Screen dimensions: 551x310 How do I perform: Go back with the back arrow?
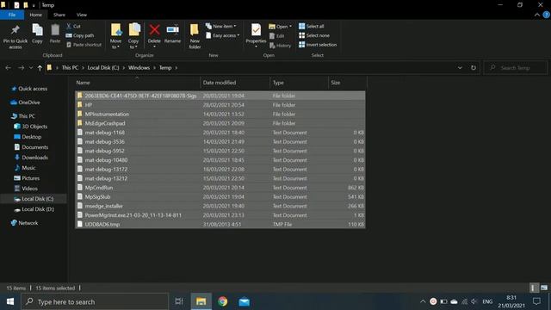(8, 68)
